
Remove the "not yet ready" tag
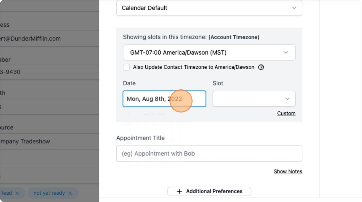[70, 193]
